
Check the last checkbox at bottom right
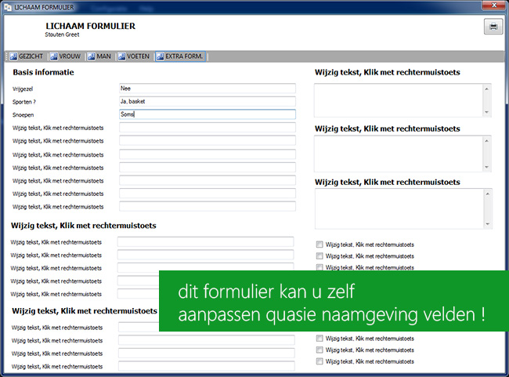click(319, 361)
